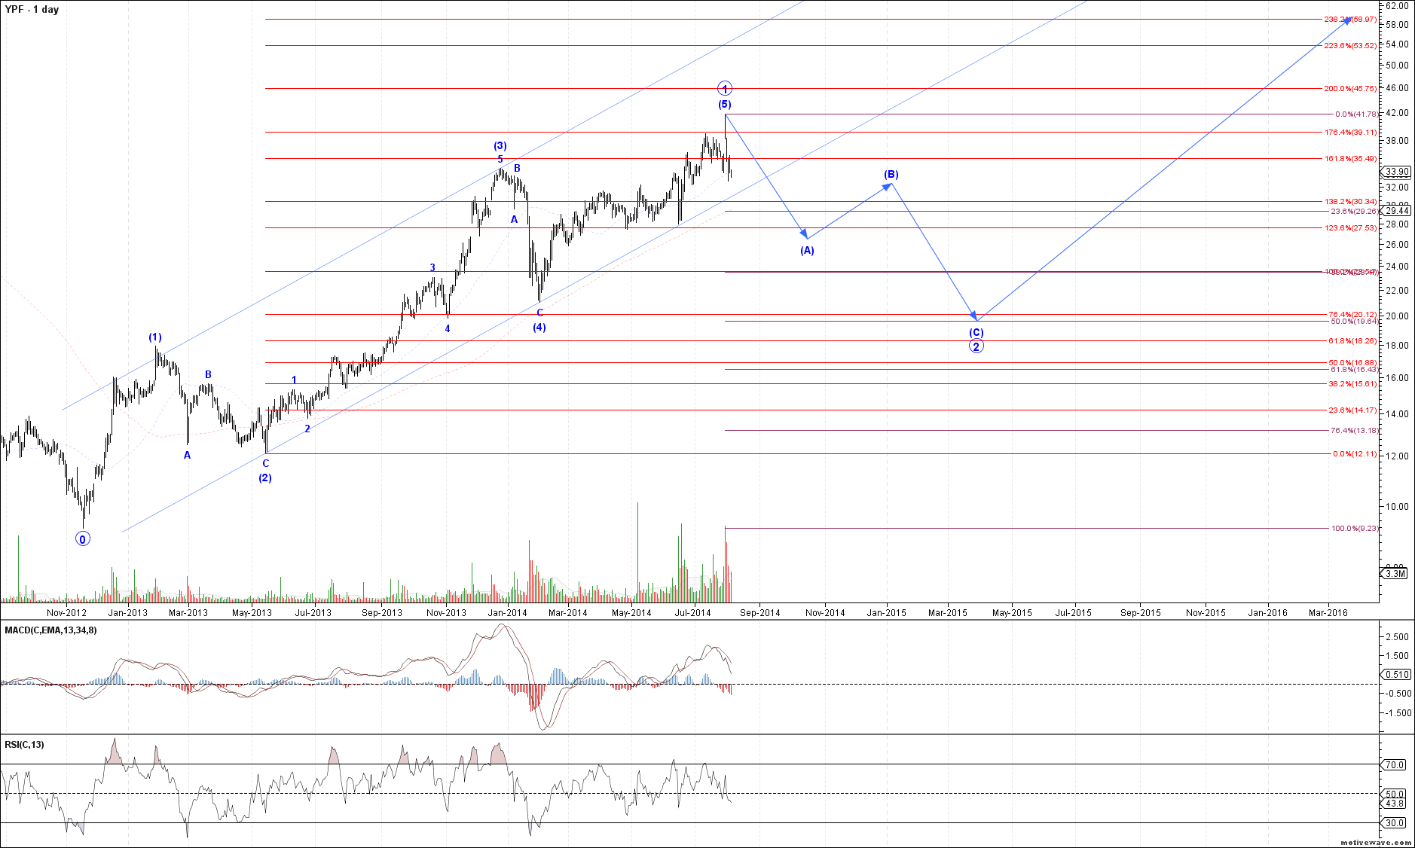Viewport: 1415px width, 848px height.
Task: Click the 3.3M volume tag
Action: click(x=1394, y=574)
